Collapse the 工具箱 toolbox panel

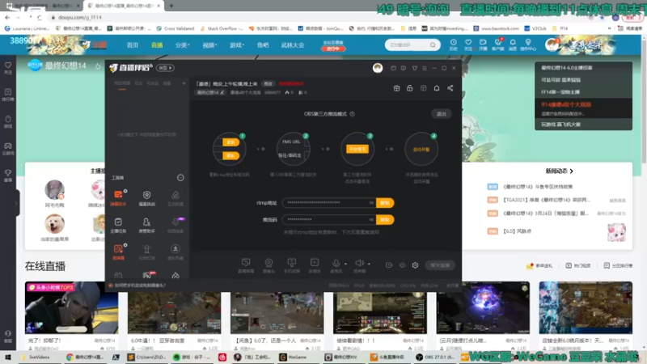tap(180, 178)
